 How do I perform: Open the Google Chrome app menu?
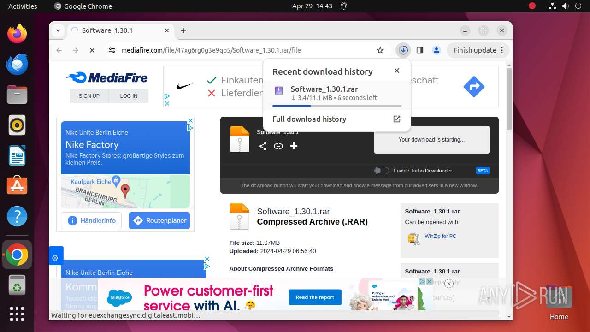point(83,6)
